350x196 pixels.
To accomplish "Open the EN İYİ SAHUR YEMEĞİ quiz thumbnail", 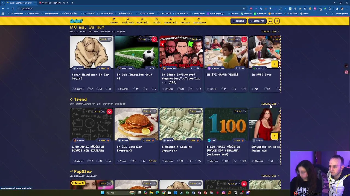I will pos(226,52).
